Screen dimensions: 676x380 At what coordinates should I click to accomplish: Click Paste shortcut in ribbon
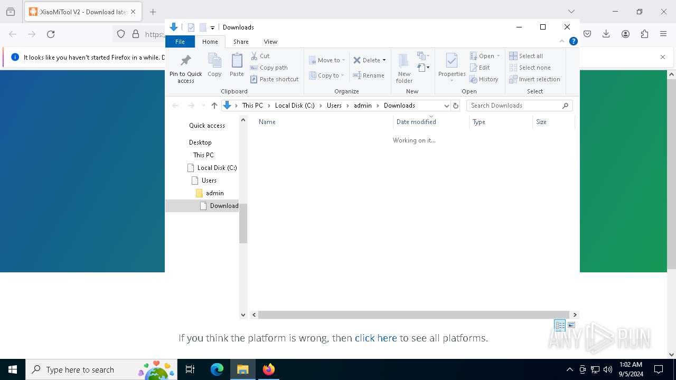274,79
